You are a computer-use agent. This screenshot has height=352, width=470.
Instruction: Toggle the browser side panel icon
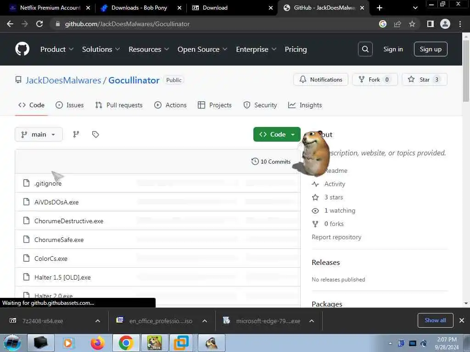click(x=431, y=24)
